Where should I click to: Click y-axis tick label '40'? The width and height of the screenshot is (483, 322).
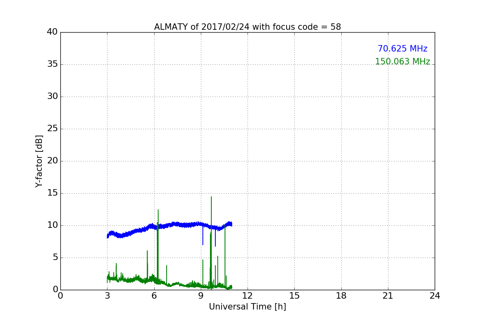(x=53, y=32)
